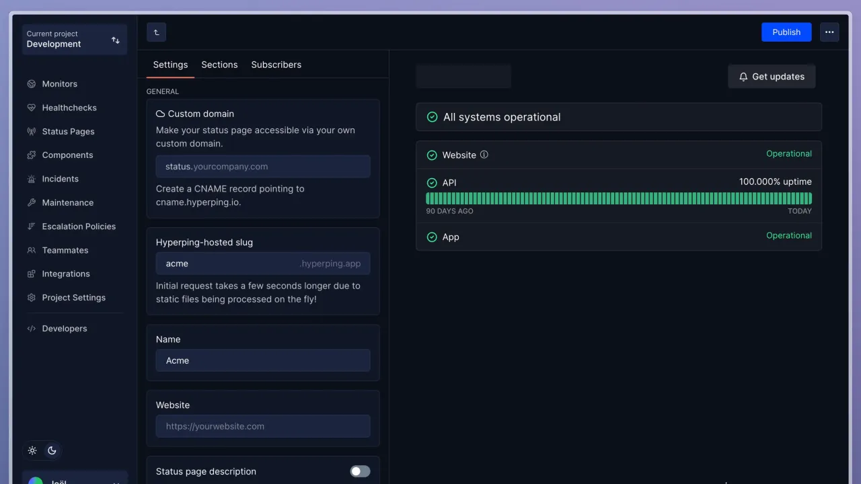This screenshot has height=484, width=861.
Task: Click the Hyperping-hosted slug field with acme
Action: tap(263, 264)
